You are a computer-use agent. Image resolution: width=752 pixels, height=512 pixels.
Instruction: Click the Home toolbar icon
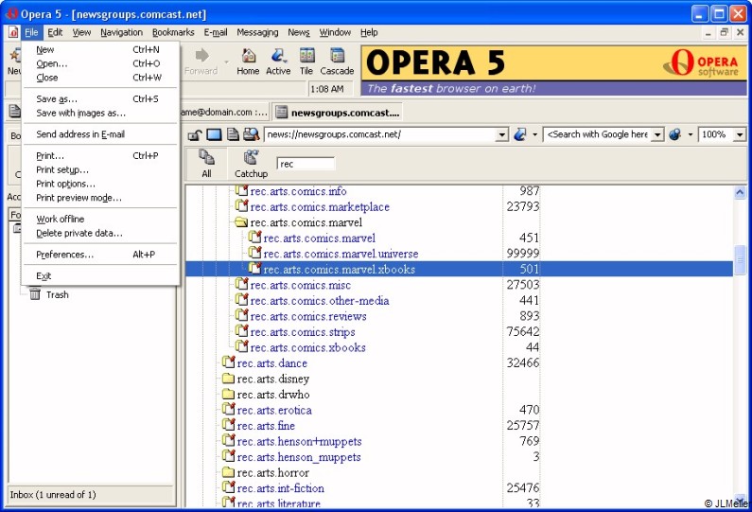(248, 56)
